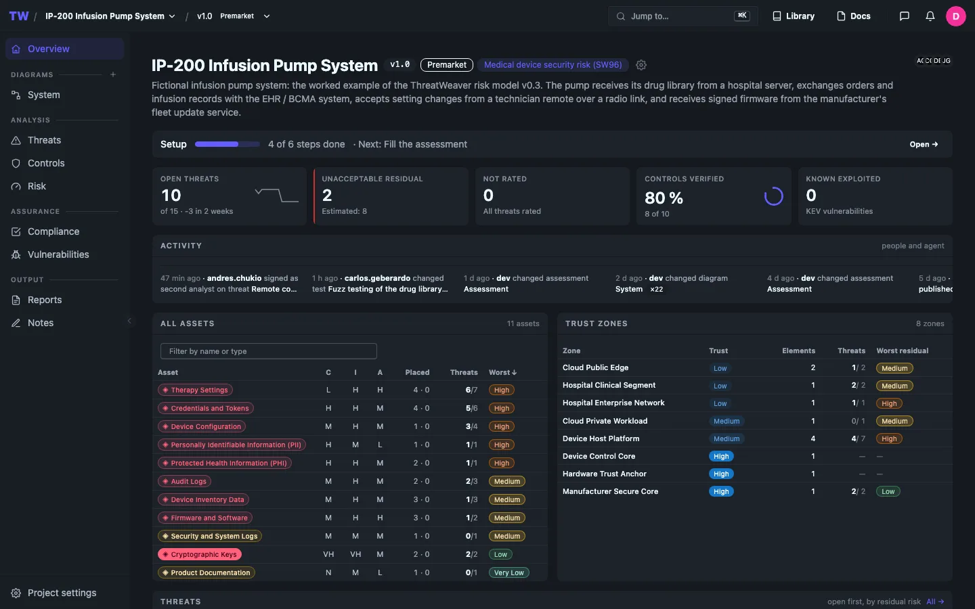The image size is (975, 609).
Task: Go to Overview in sidebar
Action: [x=64, y=49]
